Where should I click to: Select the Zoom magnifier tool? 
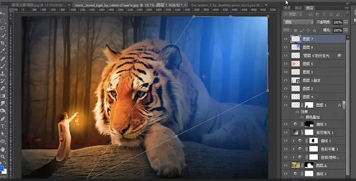click(3, 156)
